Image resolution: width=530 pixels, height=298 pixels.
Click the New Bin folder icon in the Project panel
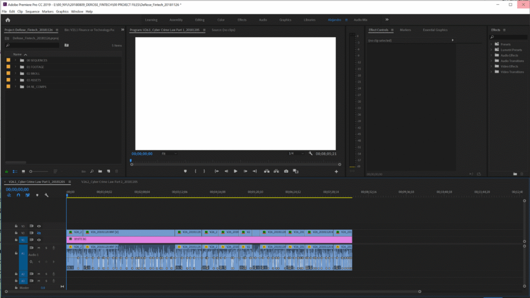[100, 171]
